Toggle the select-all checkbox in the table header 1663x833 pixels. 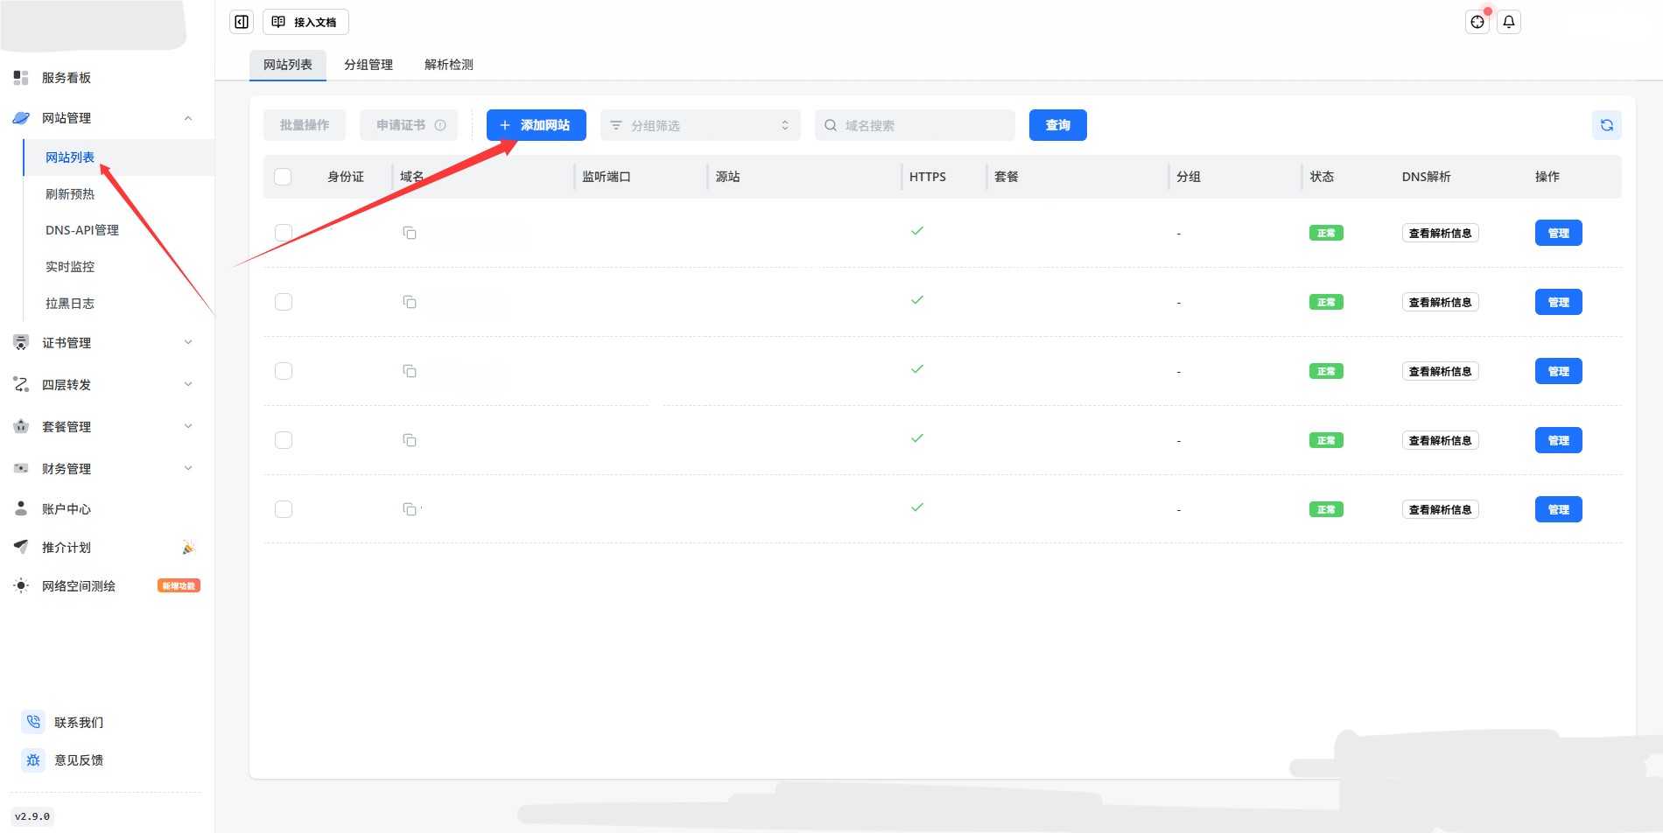[283, 177]
